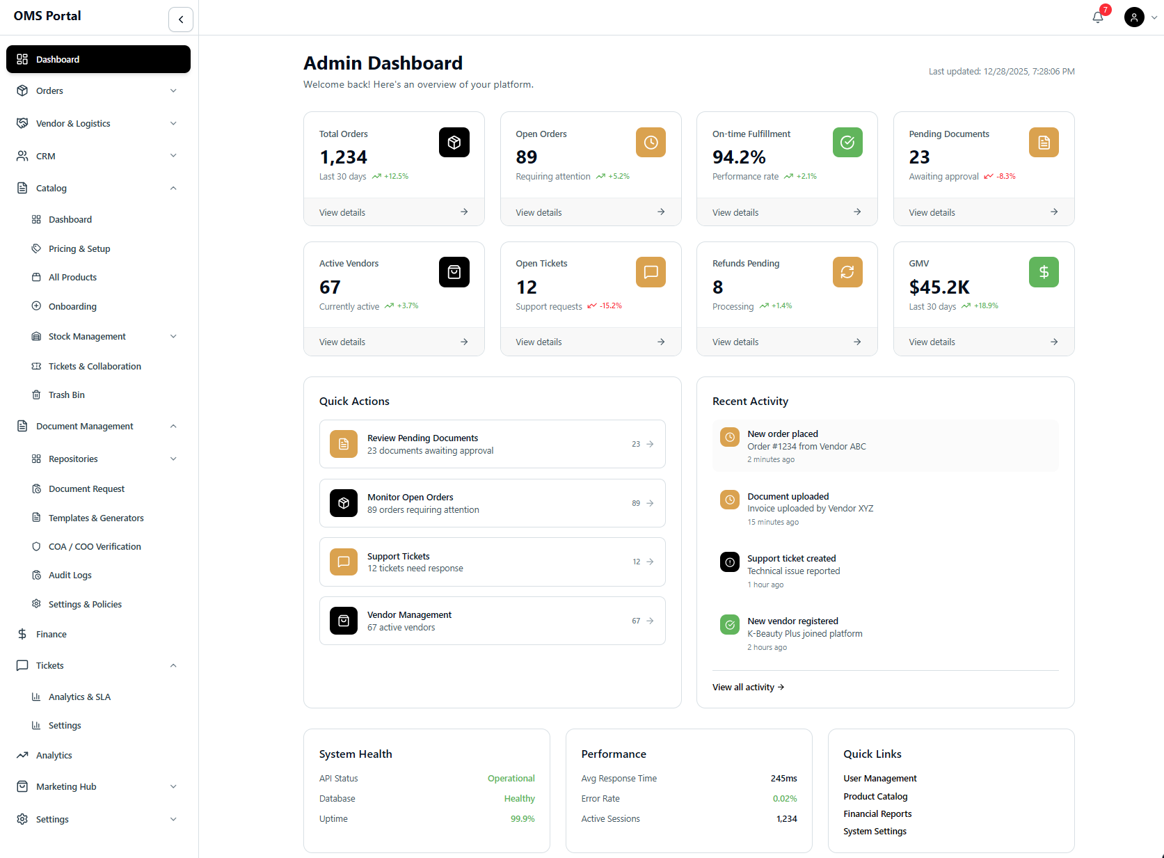
Task: View details of GMV card
Action: point(984,342)
